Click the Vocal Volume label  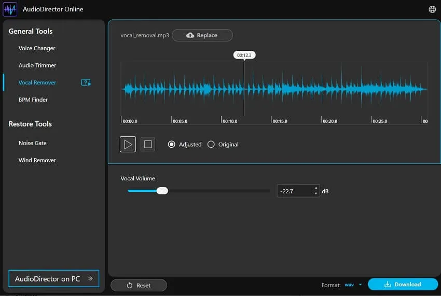137,178
